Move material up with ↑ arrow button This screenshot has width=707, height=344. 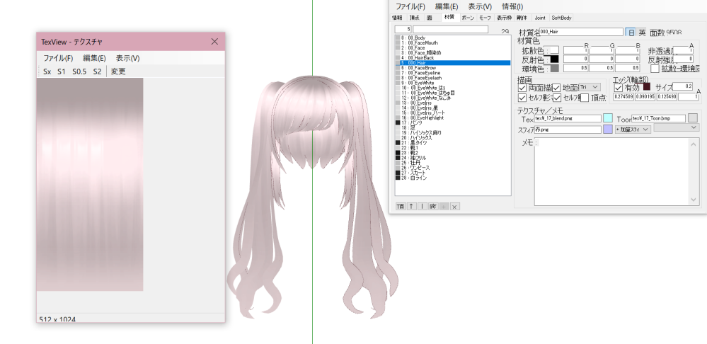click(411, 207)
